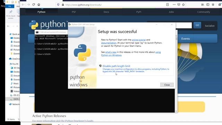The height and width of the screenshot is (125, 222).
Task: Click the Close button in Python Setup
Action: point(167,85)
